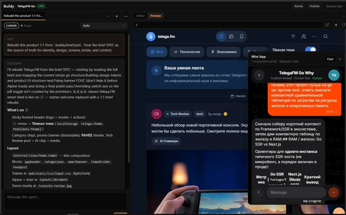Open the three-dots menu in telega.fm header
The width and height of the screenshot is (346, 215).
point(314,36)
